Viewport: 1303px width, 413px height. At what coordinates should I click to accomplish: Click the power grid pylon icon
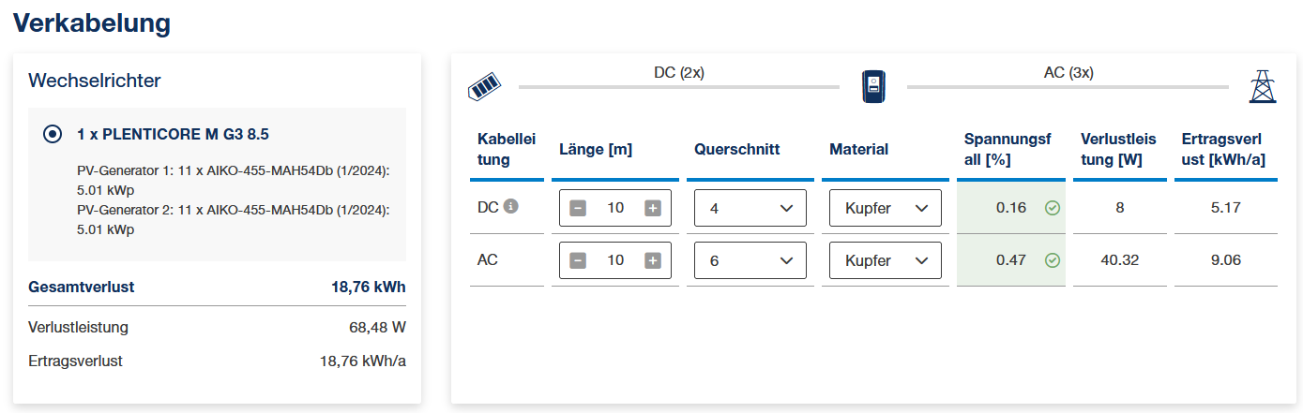point(1263,86)
